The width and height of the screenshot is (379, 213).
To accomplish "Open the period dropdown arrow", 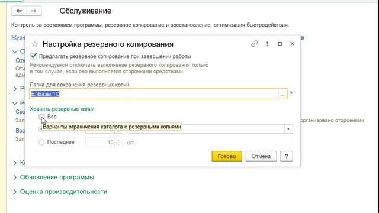I will tap(288, 129).
